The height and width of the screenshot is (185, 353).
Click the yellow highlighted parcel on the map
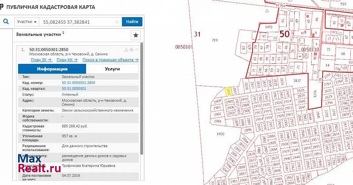[228, 91]
